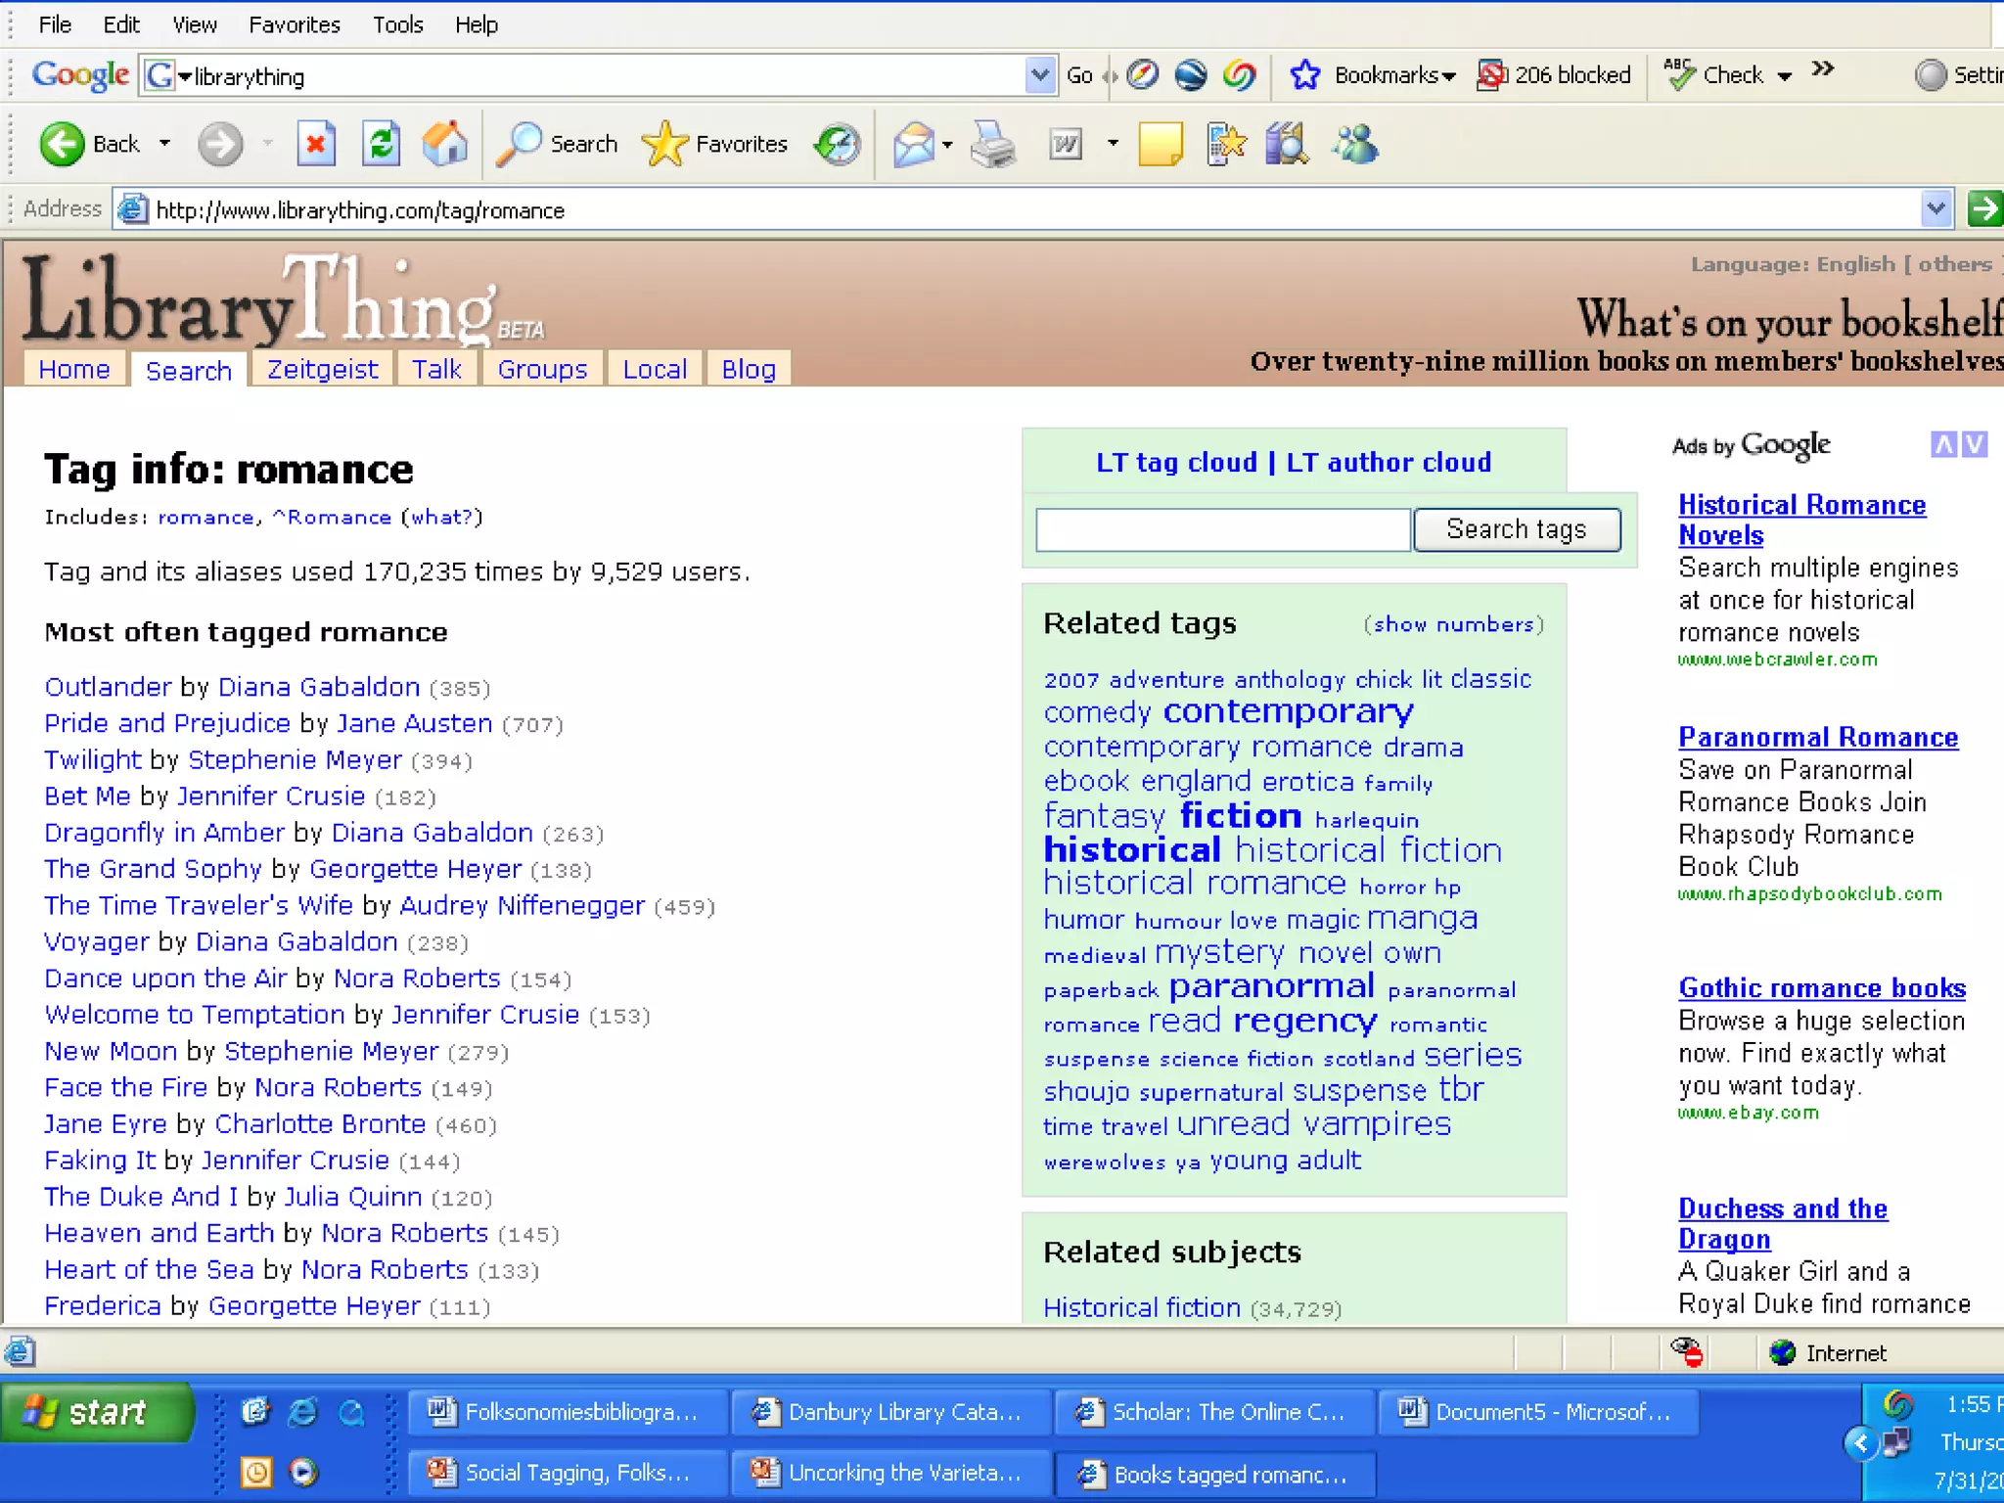The height and width of the screenshot is (1503, 2004).
Task: Expand the Back button history arrow
Action: [164, 144]
